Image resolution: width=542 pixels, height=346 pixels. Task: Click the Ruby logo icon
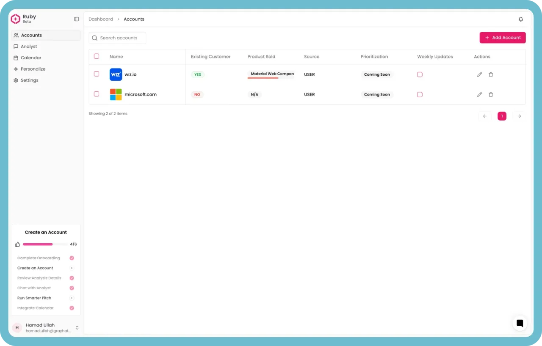tap(16, 19)
